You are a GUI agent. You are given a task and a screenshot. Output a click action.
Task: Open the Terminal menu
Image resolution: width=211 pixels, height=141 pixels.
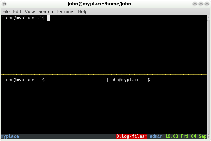[65, 12]
